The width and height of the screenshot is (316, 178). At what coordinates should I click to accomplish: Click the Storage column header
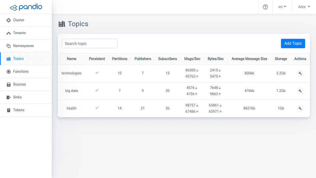pos(281,59)
